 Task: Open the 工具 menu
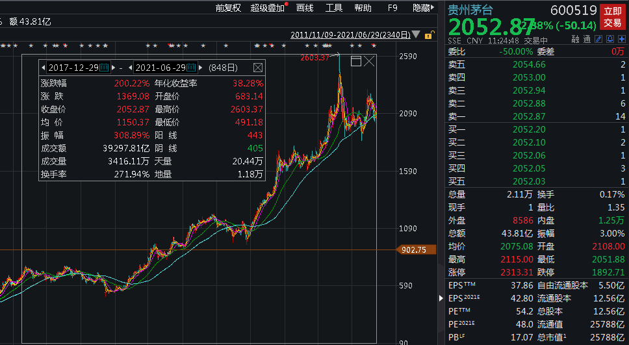click(x=334, y=8)
